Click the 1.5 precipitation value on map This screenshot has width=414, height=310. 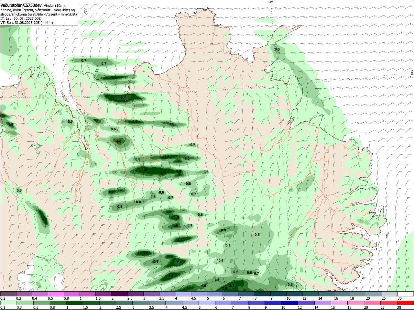click(x=45, y=219)
